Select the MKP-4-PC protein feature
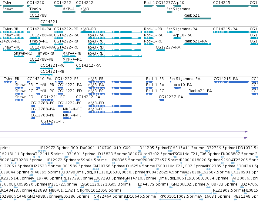Viewport: 258px width, 201px height. [67, 112]
